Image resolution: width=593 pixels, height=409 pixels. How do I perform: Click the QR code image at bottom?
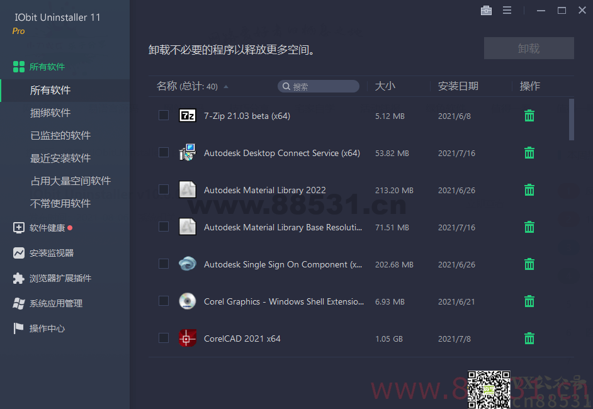(489, 389)
